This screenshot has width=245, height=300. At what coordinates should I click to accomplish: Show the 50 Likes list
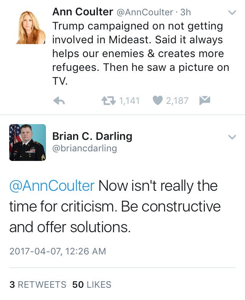pos(92,285)
